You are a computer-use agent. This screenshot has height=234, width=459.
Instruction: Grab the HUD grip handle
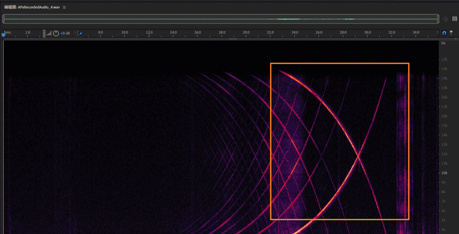[x=44, y=33]
